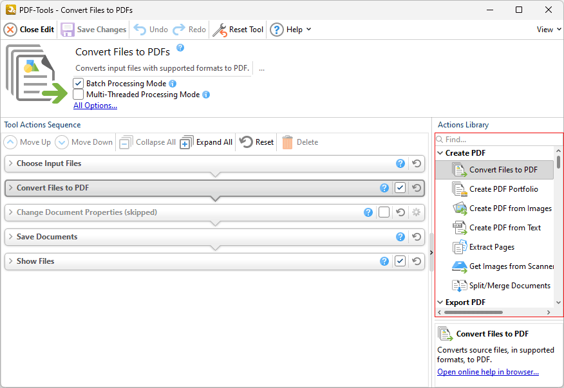Click the PDF-Tools app icon in title bar
564x388 pixels.
(x=11, y=10)
